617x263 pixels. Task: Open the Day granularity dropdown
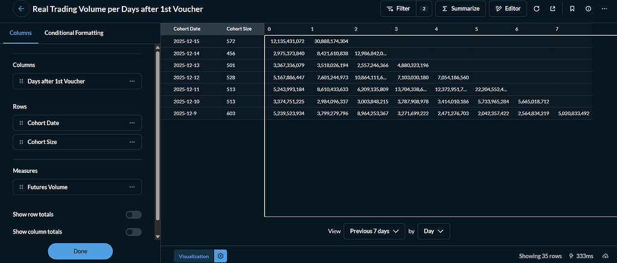pos(434,231)
